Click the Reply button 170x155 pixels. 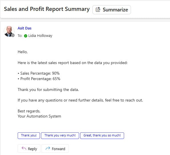pos(29,149)
